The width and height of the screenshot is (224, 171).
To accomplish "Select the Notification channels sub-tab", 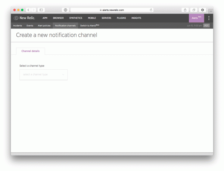I will coord(65,26).
